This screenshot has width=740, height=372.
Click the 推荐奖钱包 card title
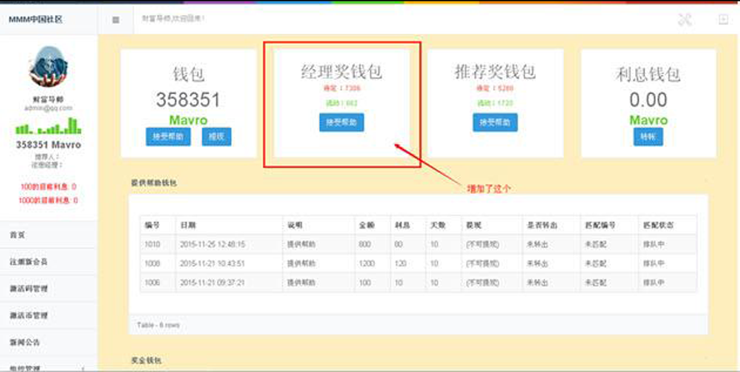pos(495,72)
